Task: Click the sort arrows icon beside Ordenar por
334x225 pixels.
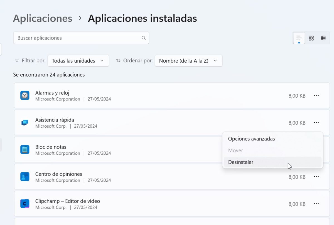Action: pos(118,60)
